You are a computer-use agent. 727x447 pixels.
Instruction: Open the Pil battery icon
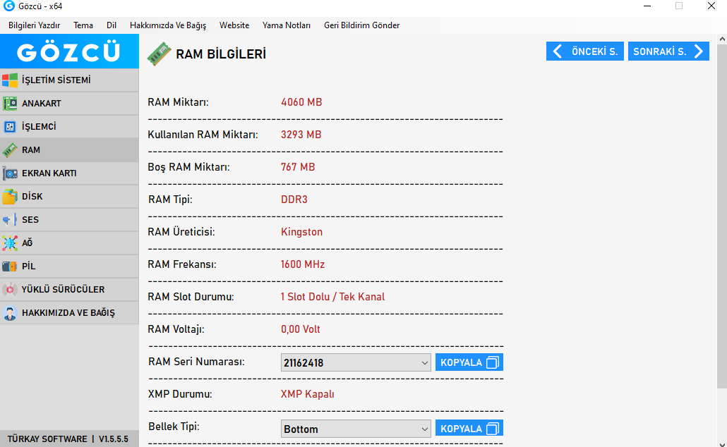point(10,267)
